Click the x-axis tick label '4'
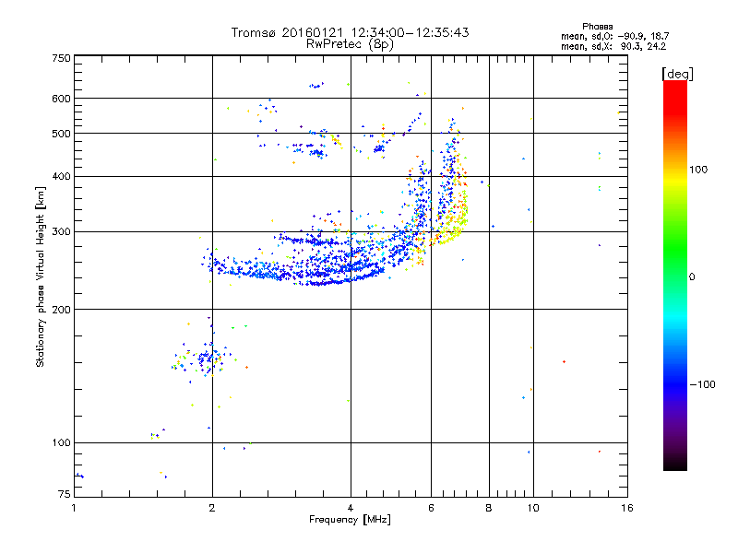The width and height of the screenshot is (738, 553). [x=351, y=508]
